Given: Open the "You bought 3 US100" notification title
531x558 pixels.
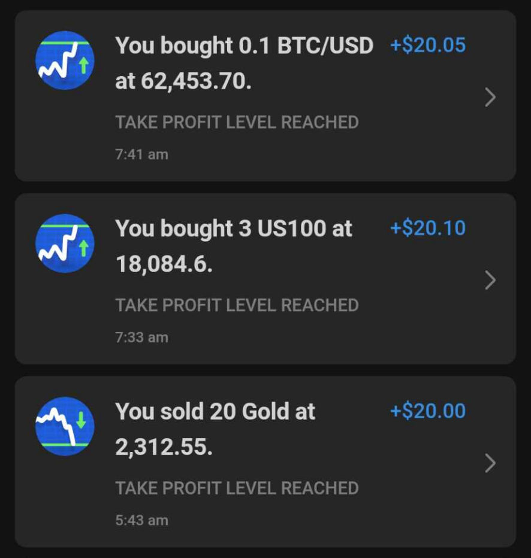Looking at the screenshot, I should coord(234,228).
